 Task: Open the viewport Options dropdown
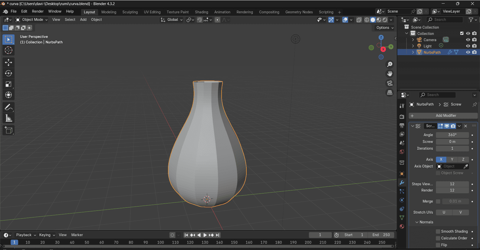tap(385, 28)
